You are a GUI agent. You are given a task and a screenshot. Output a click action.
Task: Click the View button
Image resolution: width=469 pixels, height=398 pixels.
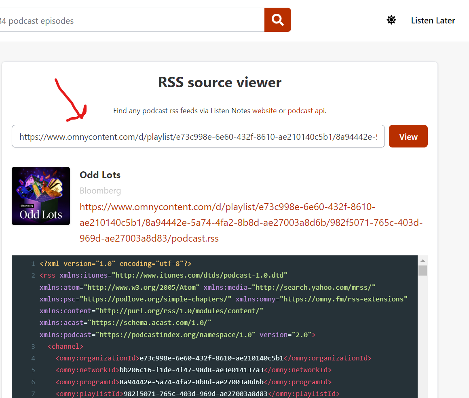point(408,136)
